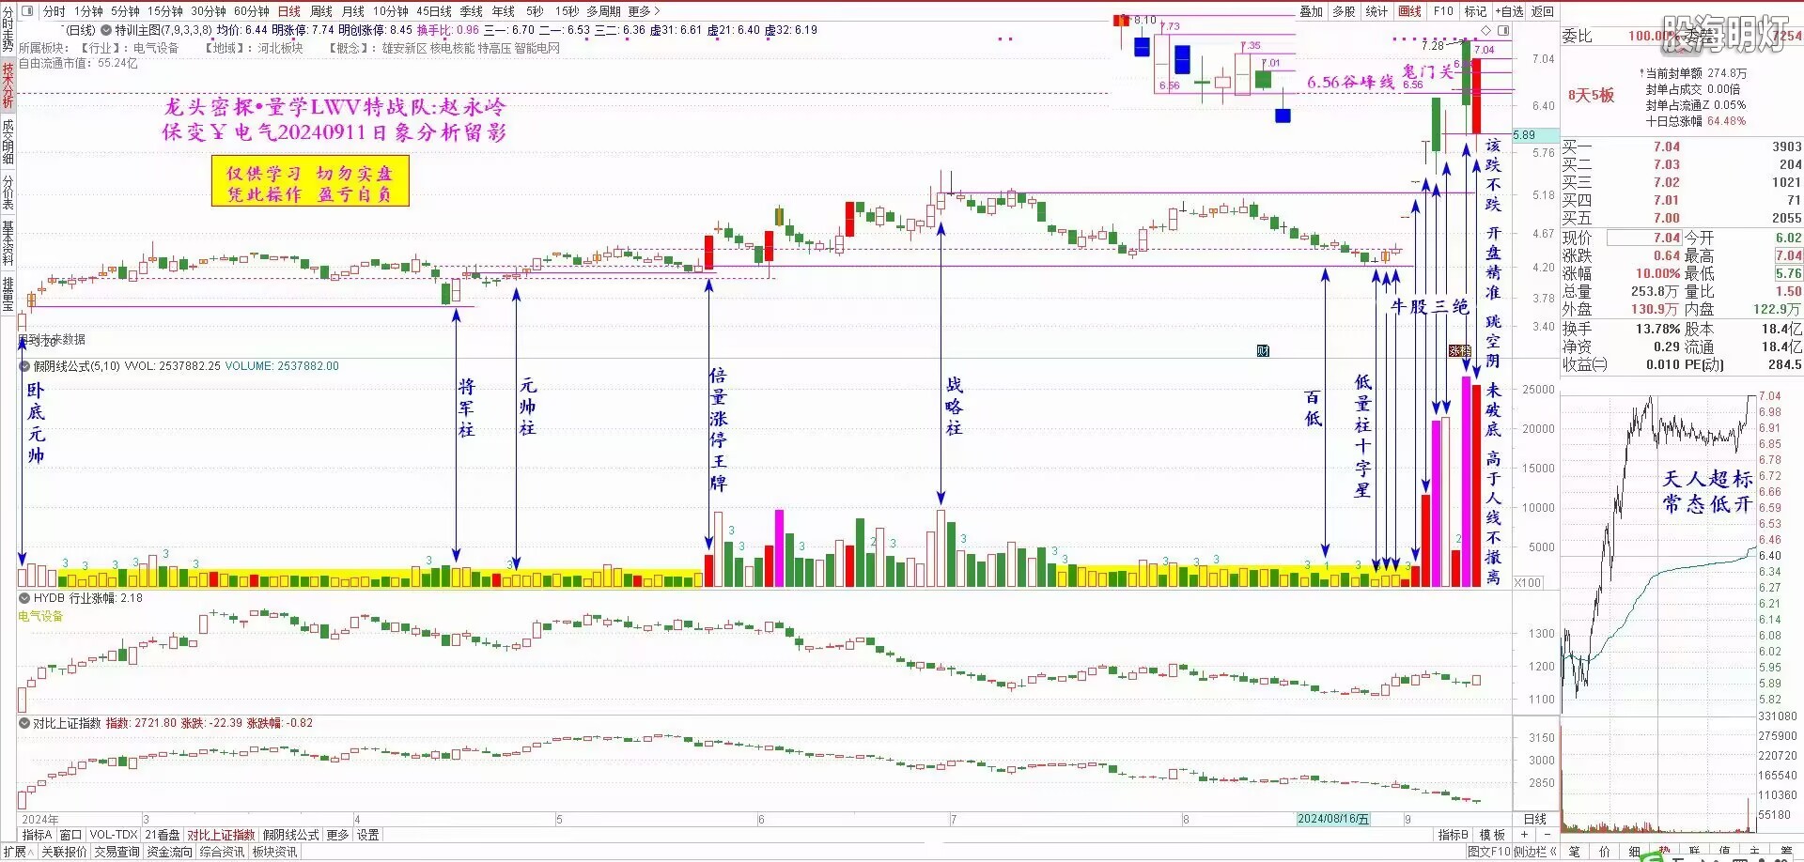The image size is (1804, 862).
Task: Open 交易查询 tab
Action: point(117,852)
